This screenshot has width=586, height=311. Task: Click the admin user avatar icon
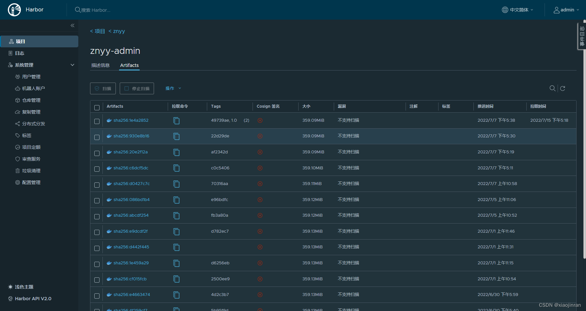tap(556, 10)
